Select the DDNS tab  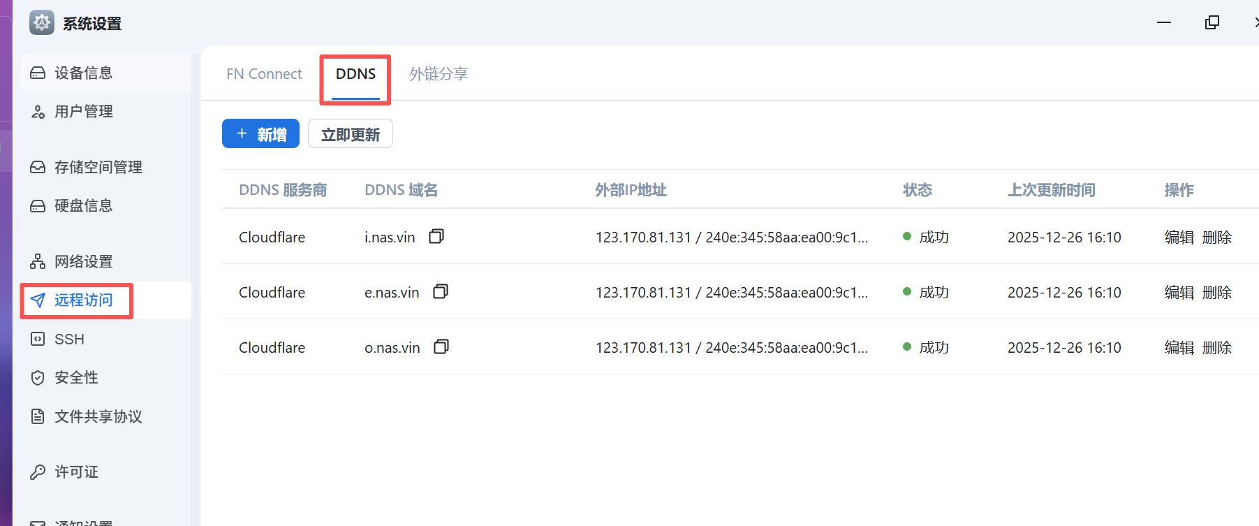pos(355,74)
